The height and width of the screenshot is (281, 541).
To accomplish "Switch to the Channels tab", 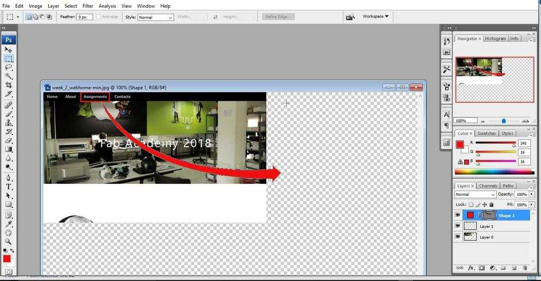I will 488,186.
